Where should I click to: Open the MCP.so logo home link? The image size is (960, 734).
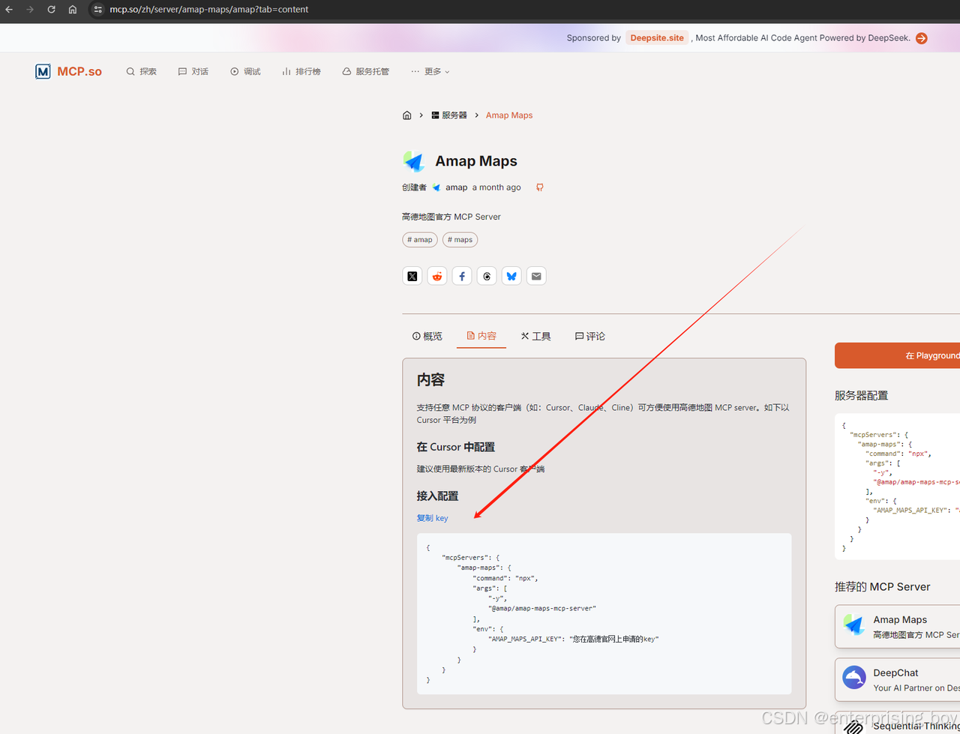point(68,71)
